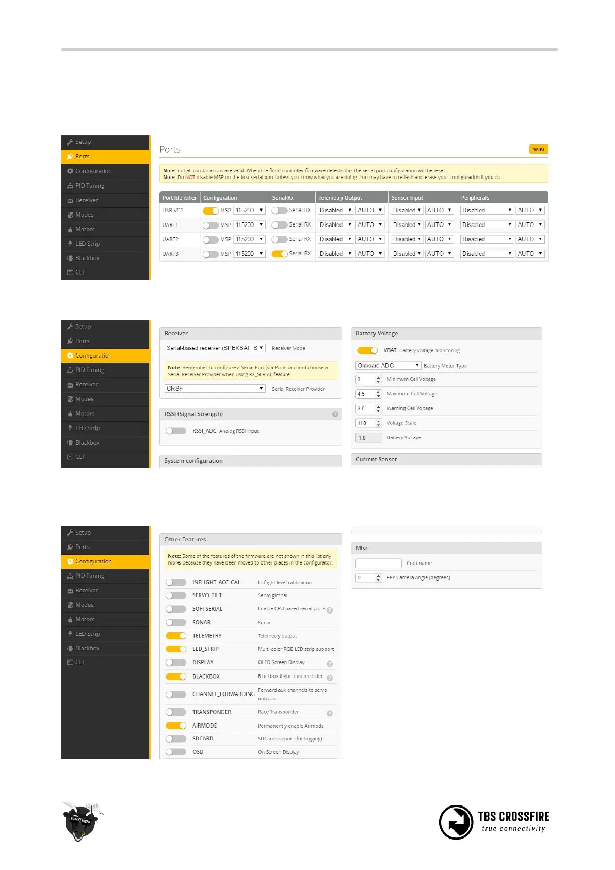Click the plug icon of highlighted Ports tab

coord(70,156)
